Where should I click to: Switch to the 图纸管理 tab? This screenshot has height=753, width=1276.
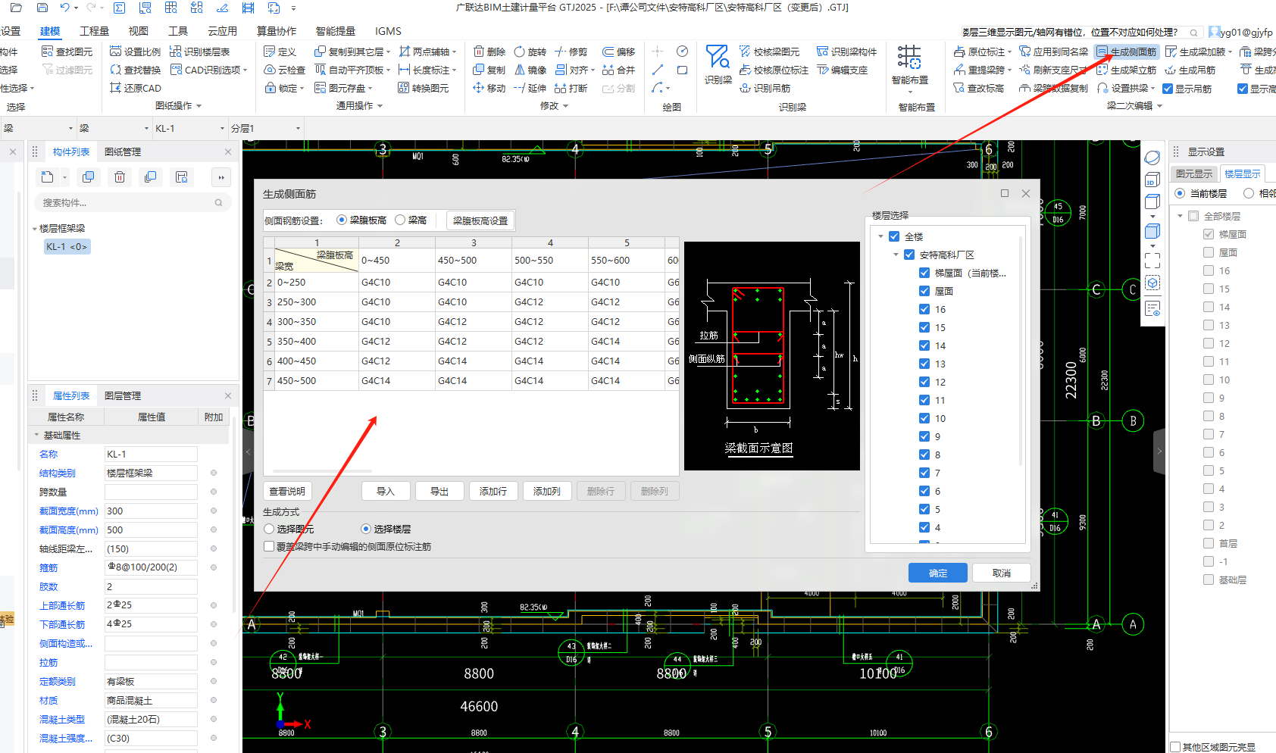[x=123, y=152]
